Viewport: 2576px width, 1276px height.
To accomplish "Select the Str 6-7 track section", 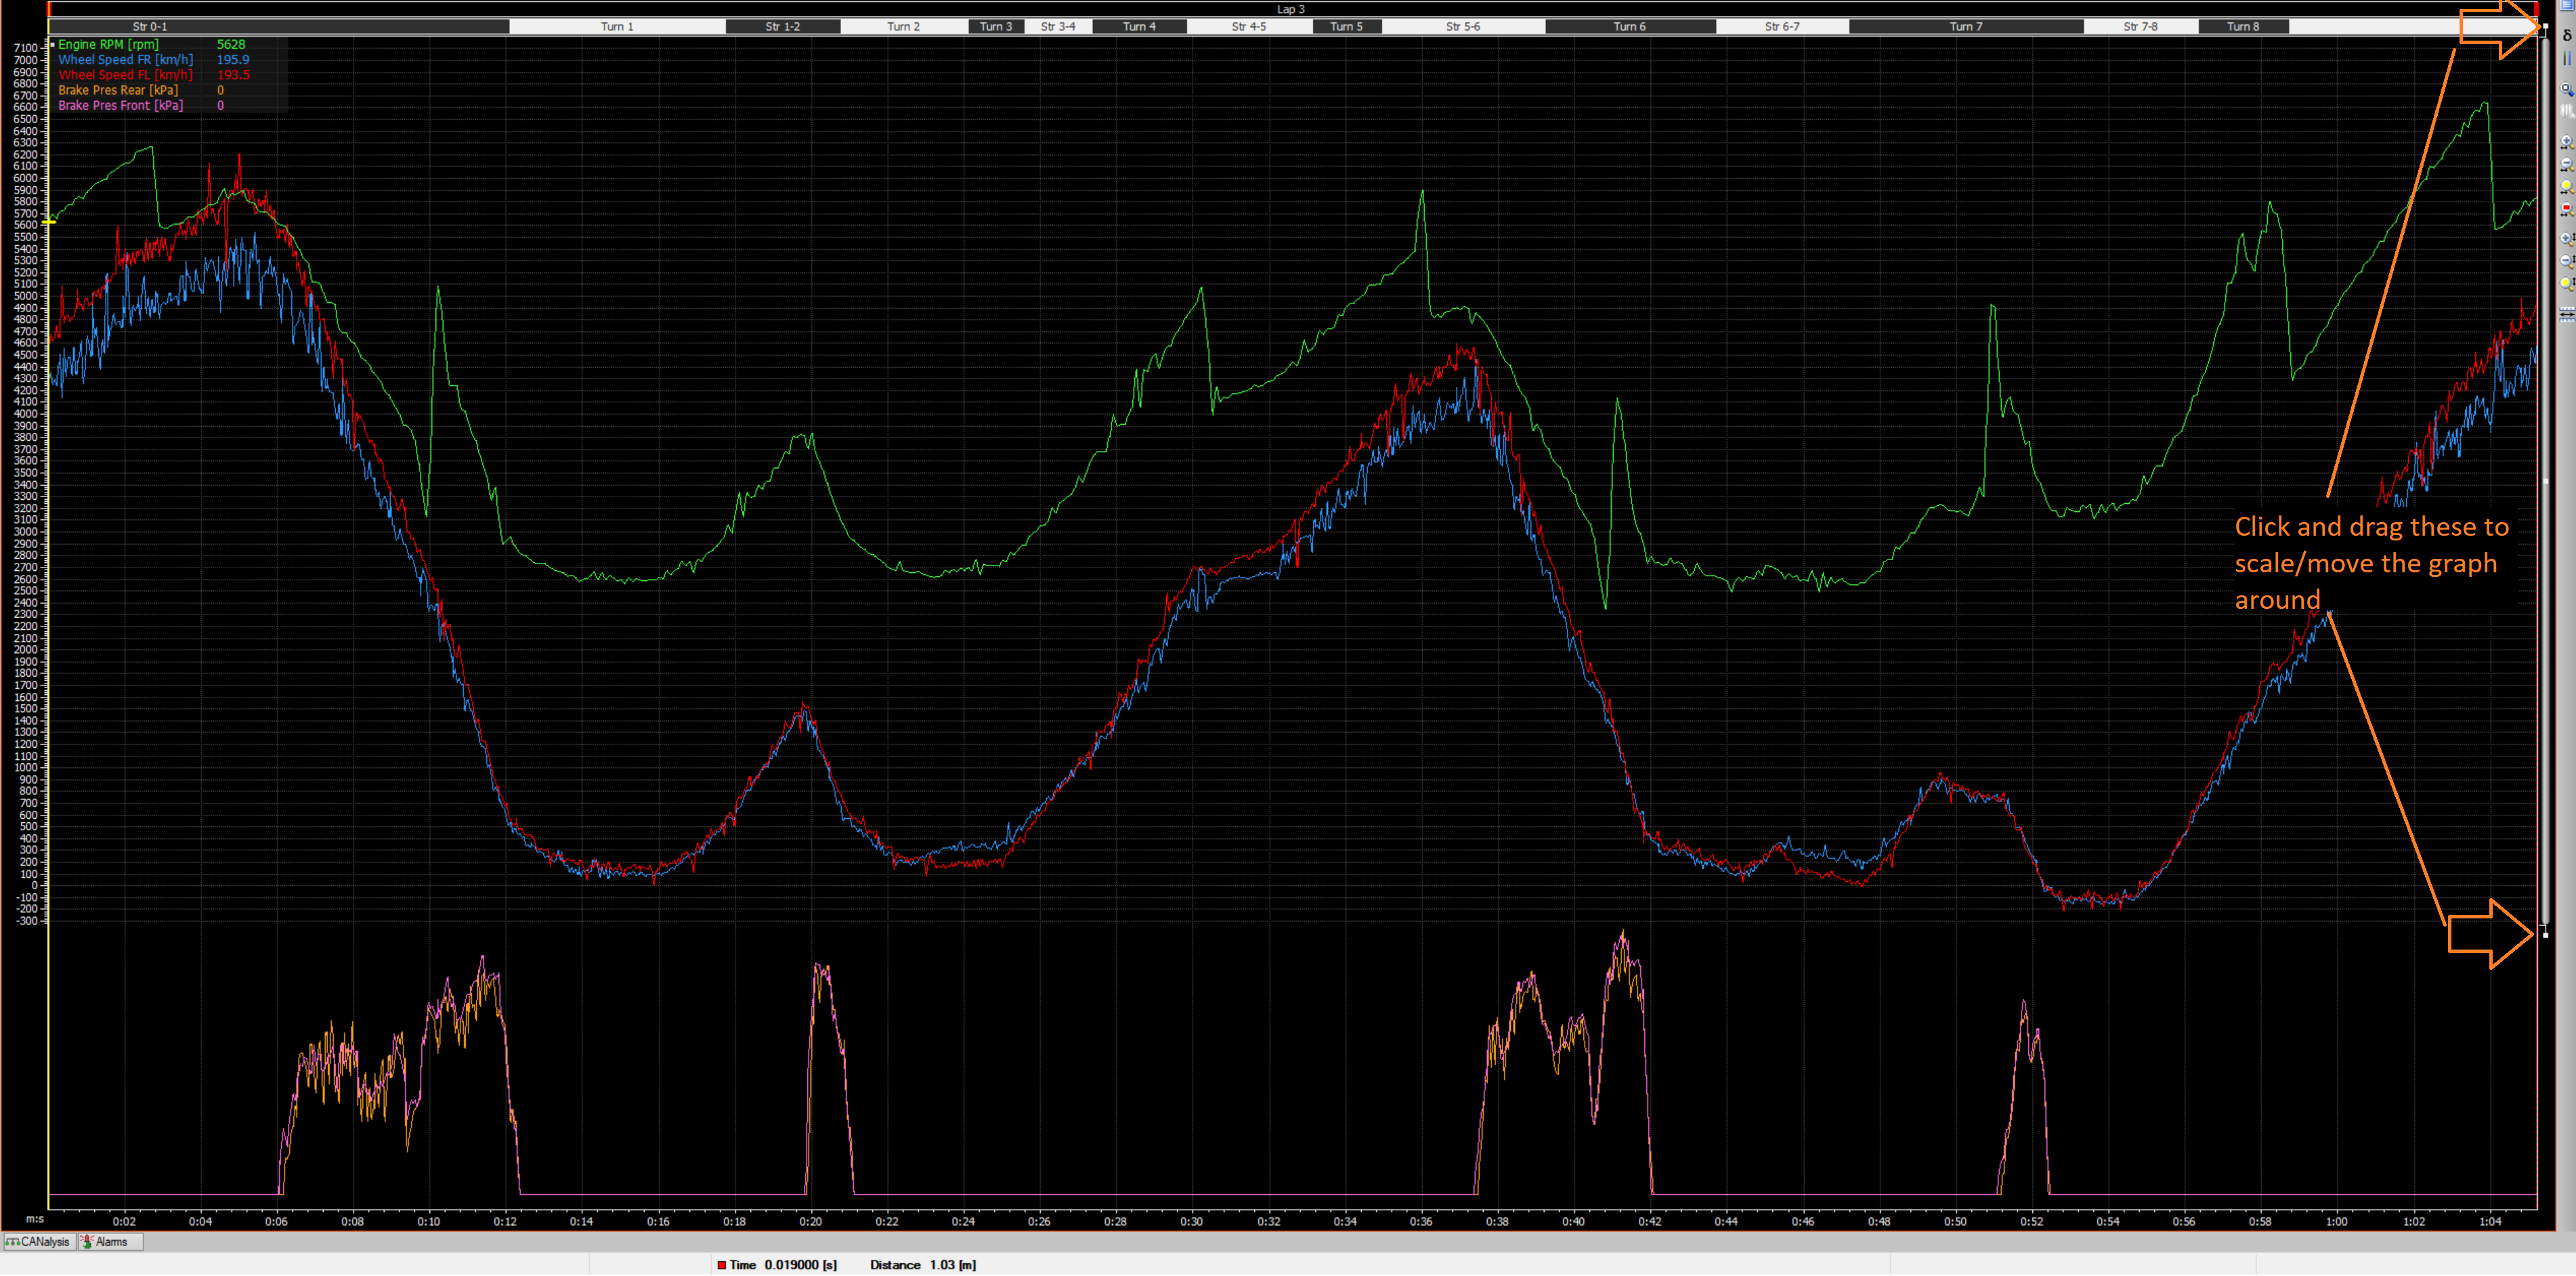I will pyautogui.click(x=1782, y=27).
